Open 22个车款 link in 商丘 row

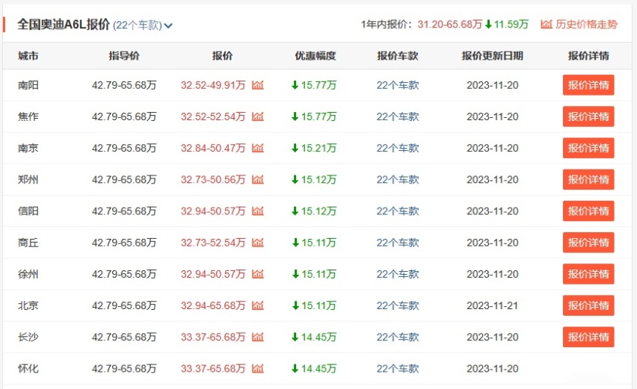pyautogui.click(x=397, y=243)
